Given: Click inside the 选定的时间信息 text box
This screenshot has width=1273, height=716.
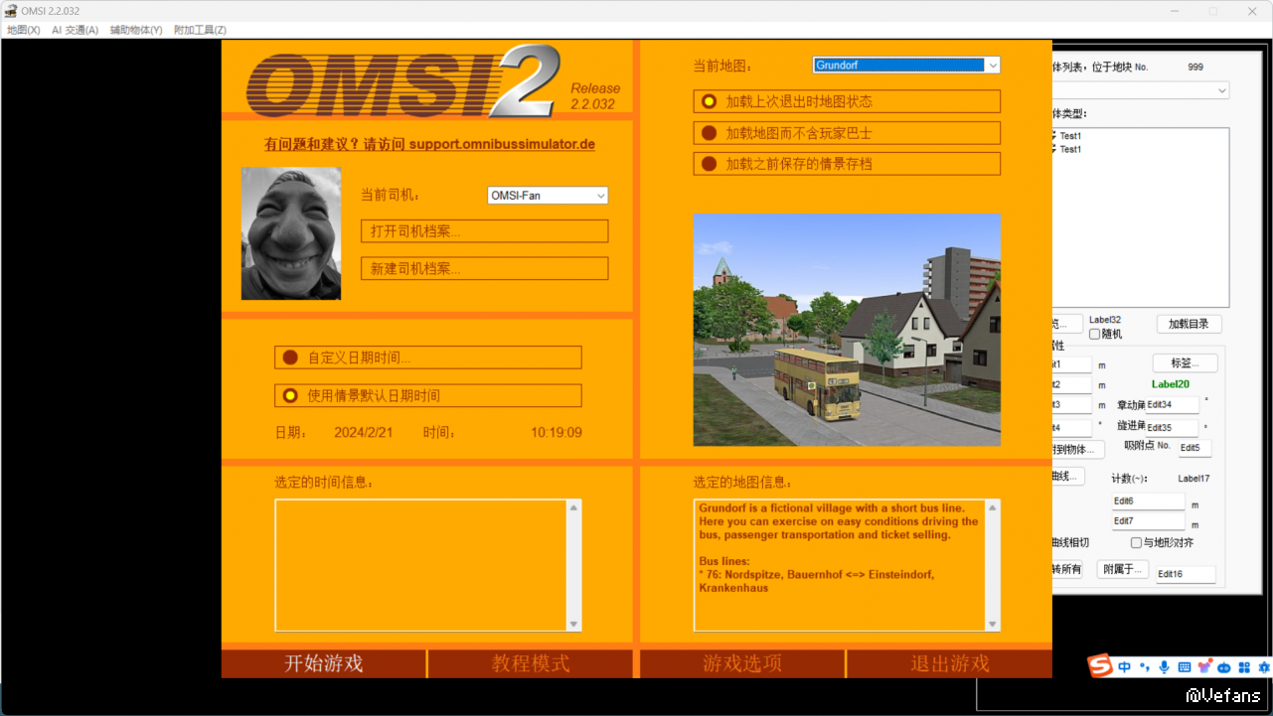Looking at the screenshot, I should point(420,565).
